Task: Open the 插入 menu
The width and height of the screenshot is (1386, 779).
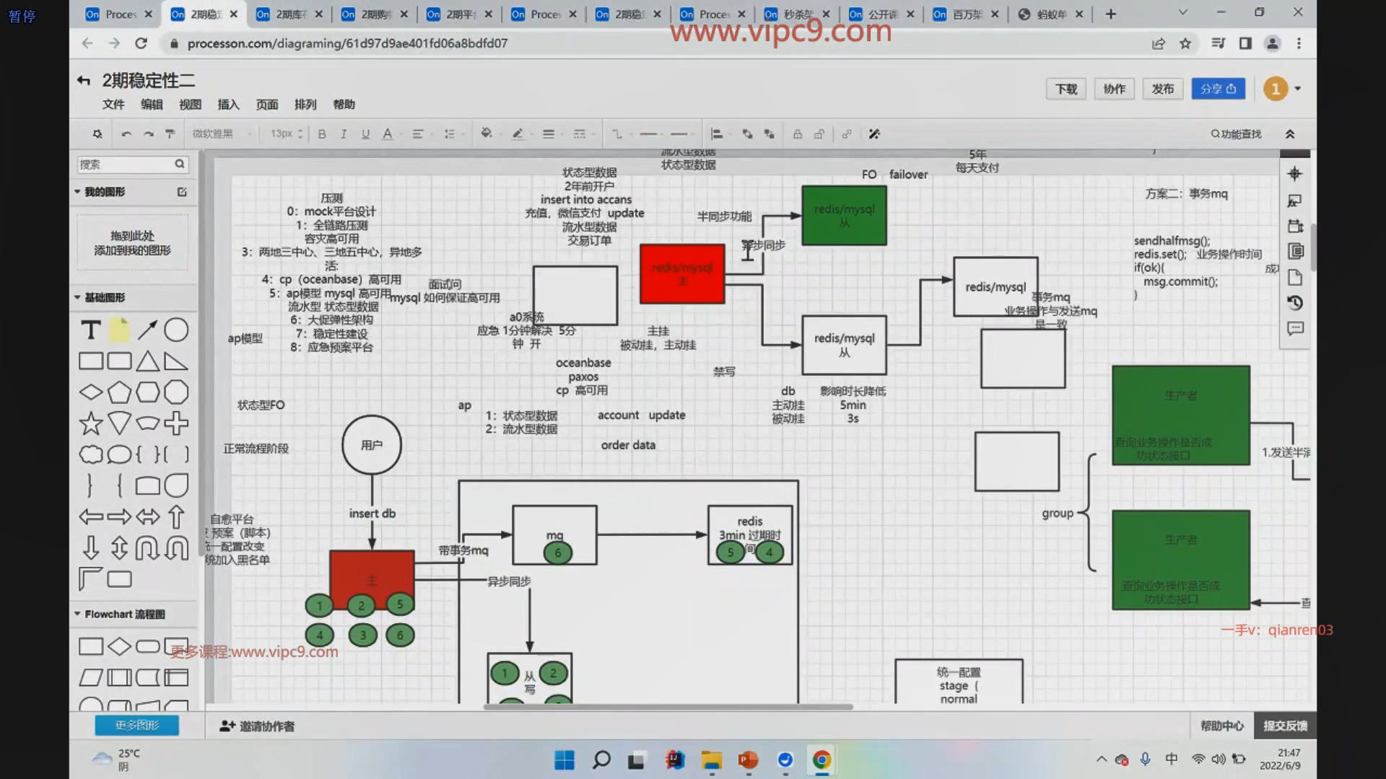Action: click(x=228, y=105)
